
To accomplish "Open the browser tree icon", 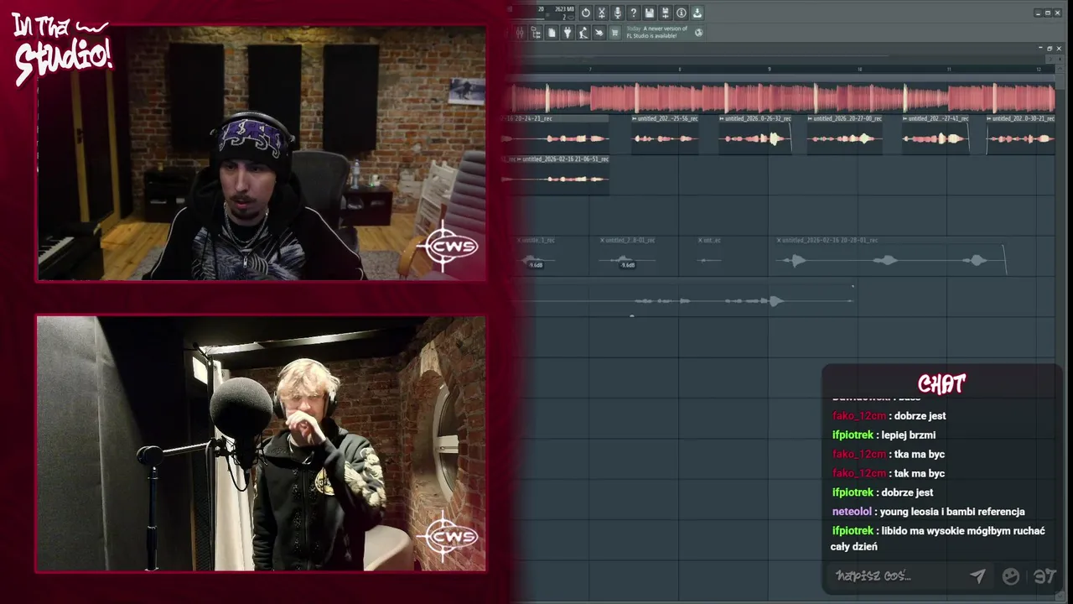I will (536, 33).
